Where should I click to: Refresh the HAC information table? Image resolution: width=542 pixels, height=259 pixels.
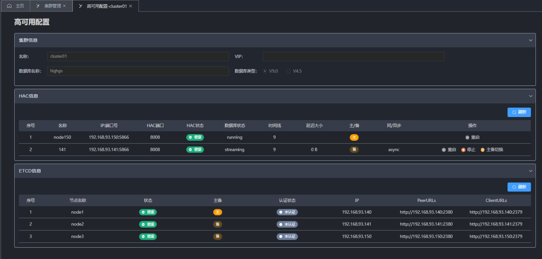pos(519,112)
